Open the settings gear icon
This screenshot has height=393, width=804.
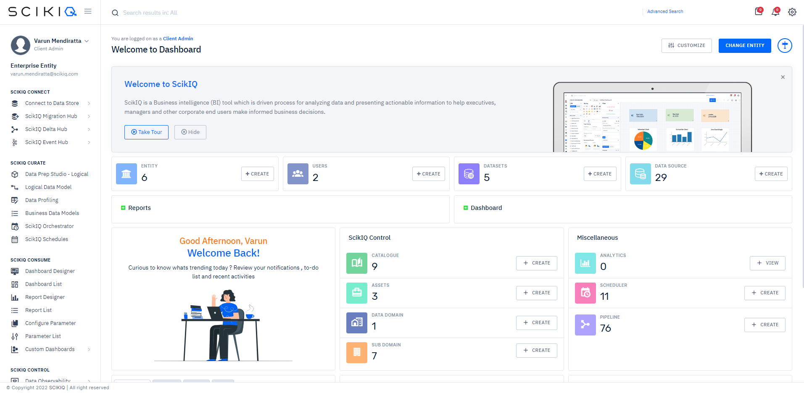point(792,12)
